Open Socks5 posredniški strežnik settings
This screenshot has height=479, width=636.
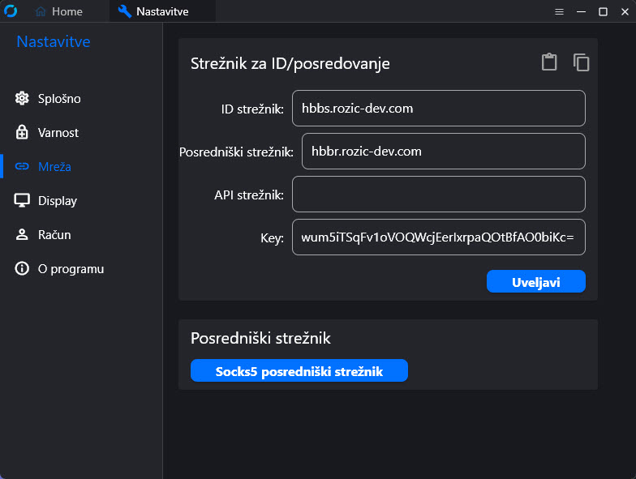(x=299, y=370)
